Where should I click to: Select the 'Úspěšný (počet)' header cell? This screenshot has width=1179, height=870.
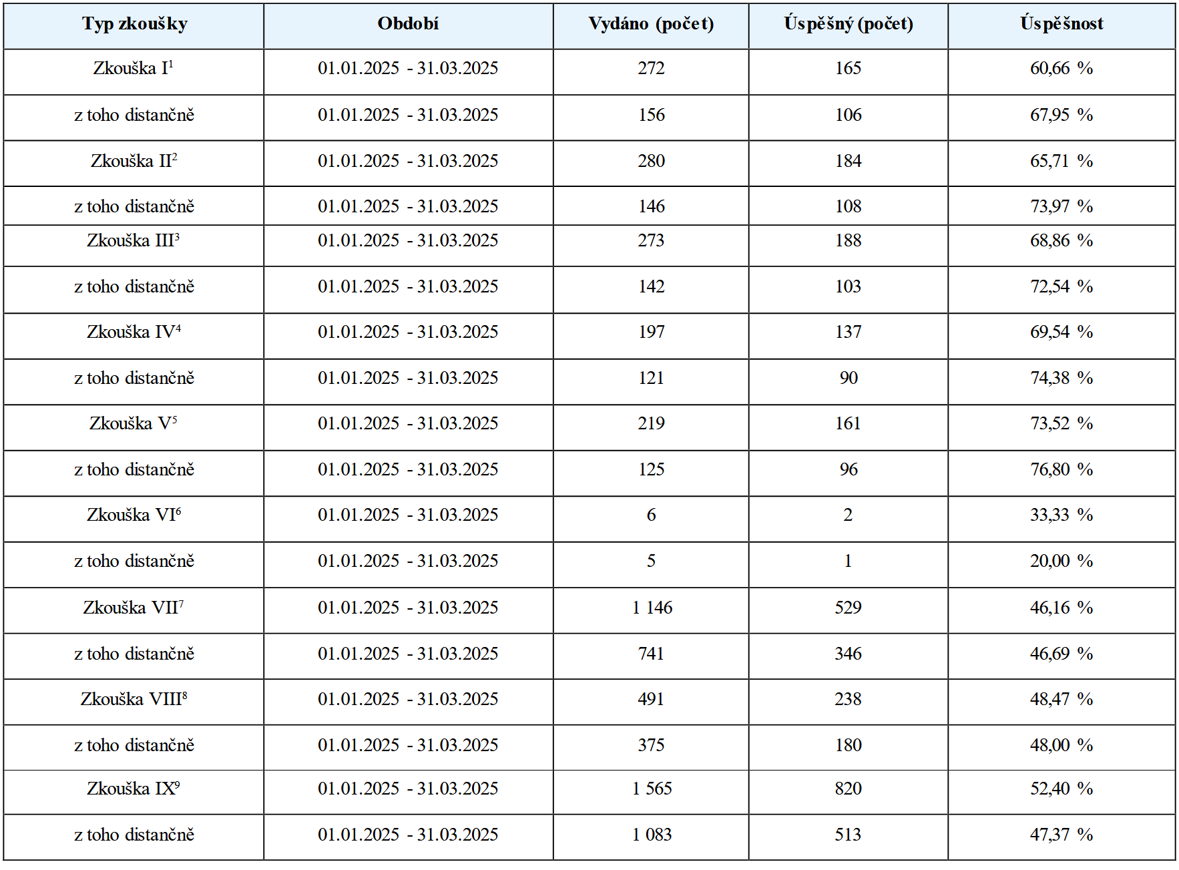point(849,25)
